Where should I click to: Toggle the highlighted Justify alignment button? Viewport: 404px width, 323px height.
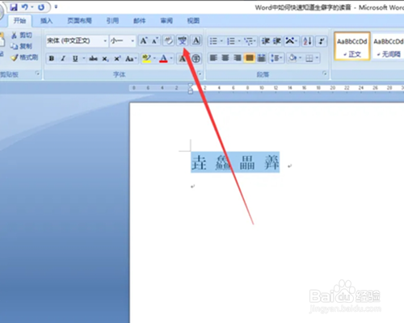point(250,58)
